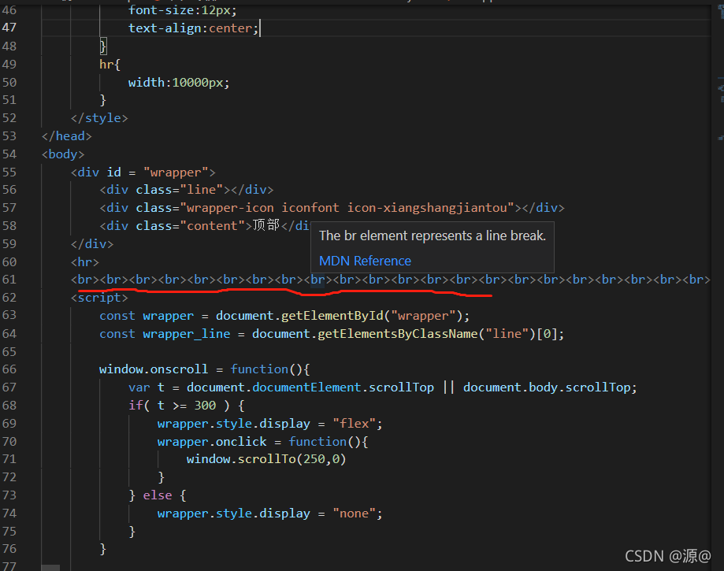Click the number "300" on line 68
The width and height of the screenshot is (724, 571).
tap(205, 406)
